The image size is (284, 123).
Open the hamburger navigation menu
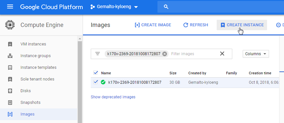[x=10, y=7]
